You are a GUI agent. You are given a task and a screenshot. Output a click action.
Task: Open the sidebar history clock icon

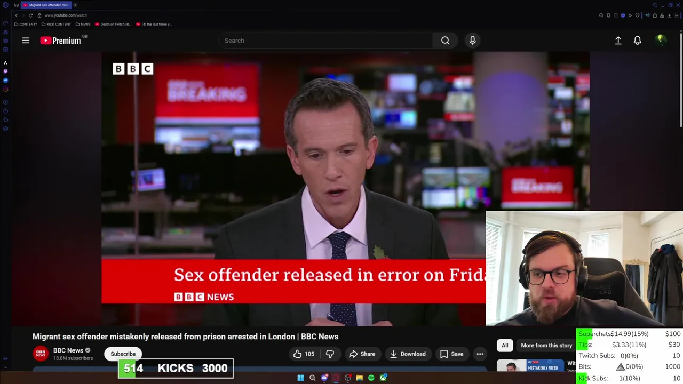[x=5, y=111]
